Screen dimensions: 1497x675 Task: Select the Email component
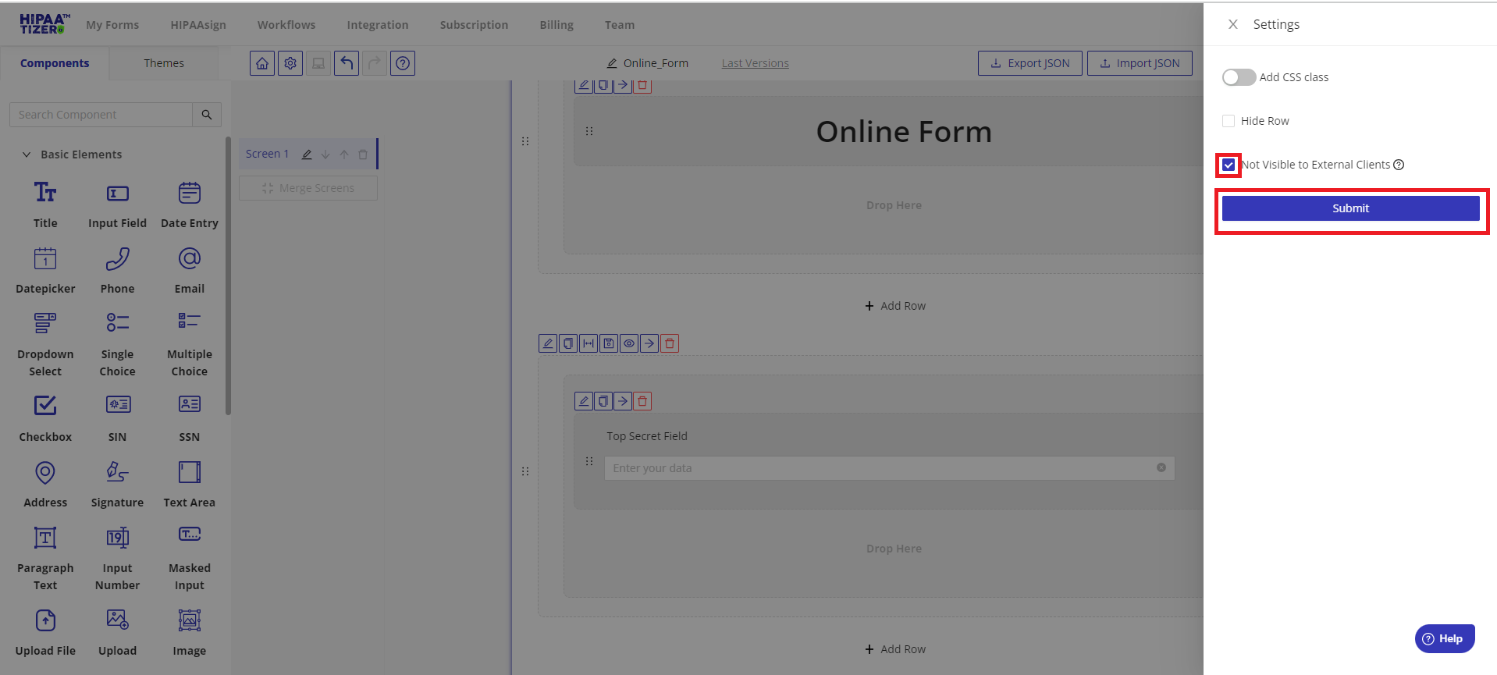click(190, 271)
